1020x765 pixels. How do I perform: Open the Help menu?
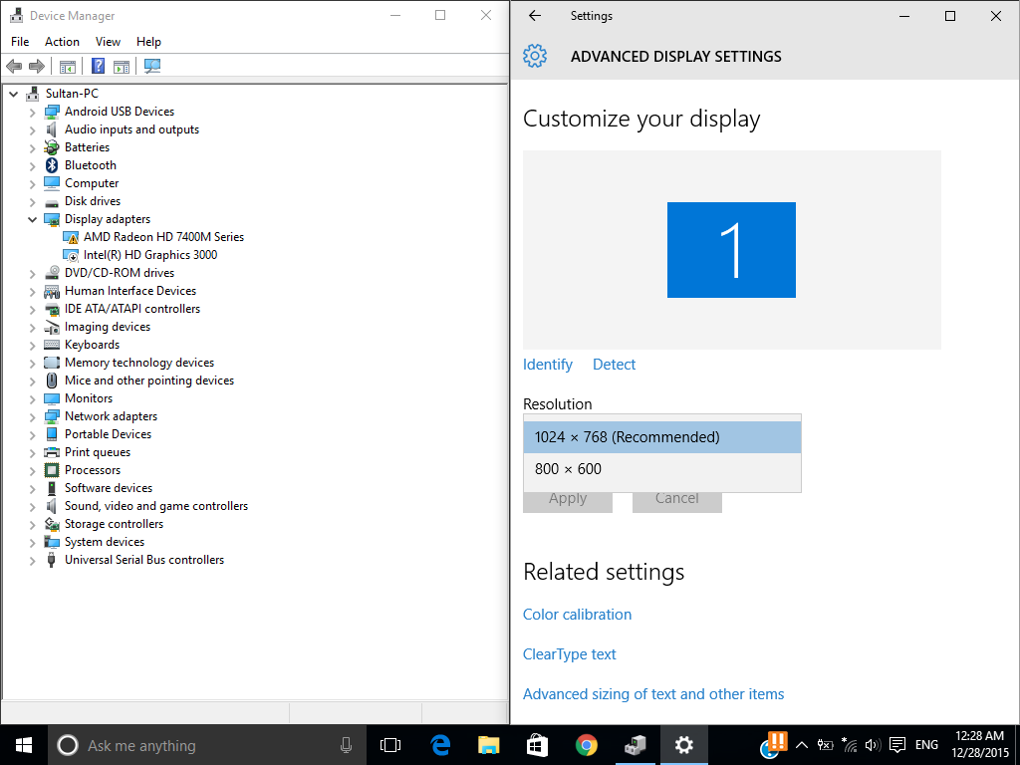point(148,42)
